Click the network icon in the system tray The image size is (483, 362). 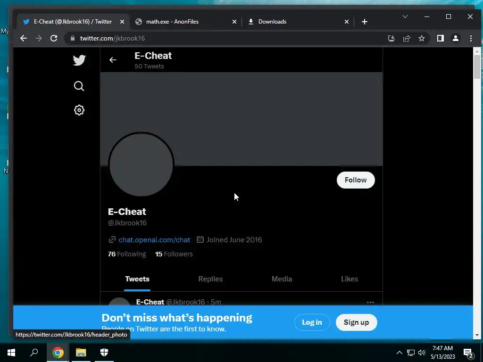tap(411, 353)
